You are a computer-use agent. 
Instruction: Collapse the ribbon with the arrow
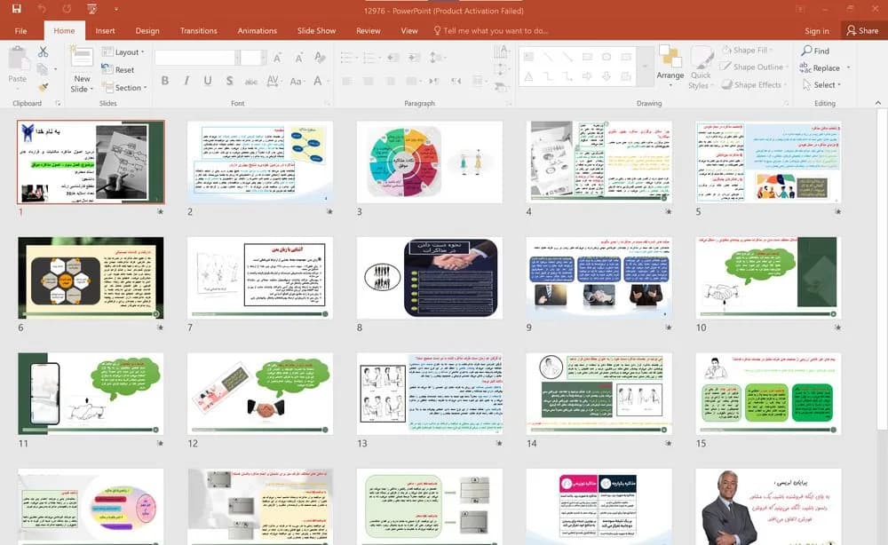pyautogui.click(x=878, y=103)
